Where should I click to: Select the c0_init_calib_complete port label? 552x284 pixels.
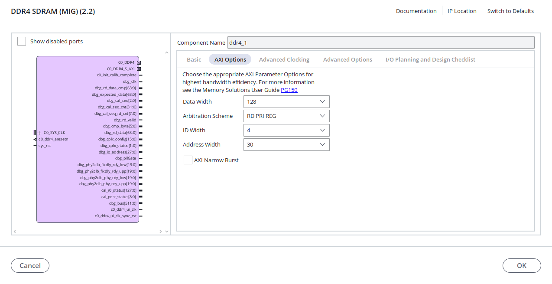117,75
